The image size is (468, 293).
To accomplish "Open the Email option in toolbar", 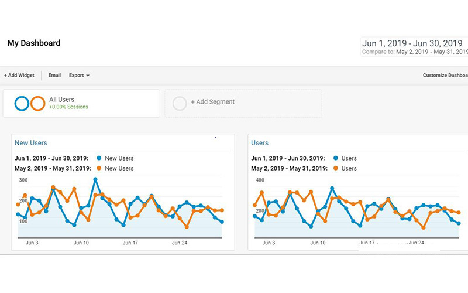I will (x=54, y=76).
